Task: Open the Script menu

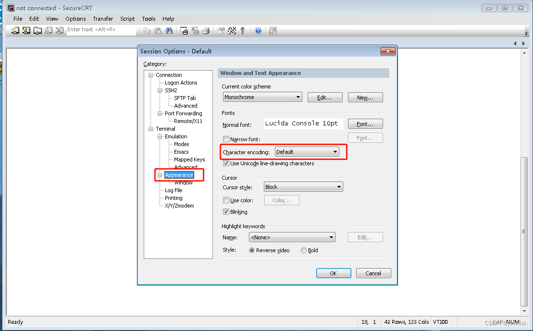Action: [127, 19]
